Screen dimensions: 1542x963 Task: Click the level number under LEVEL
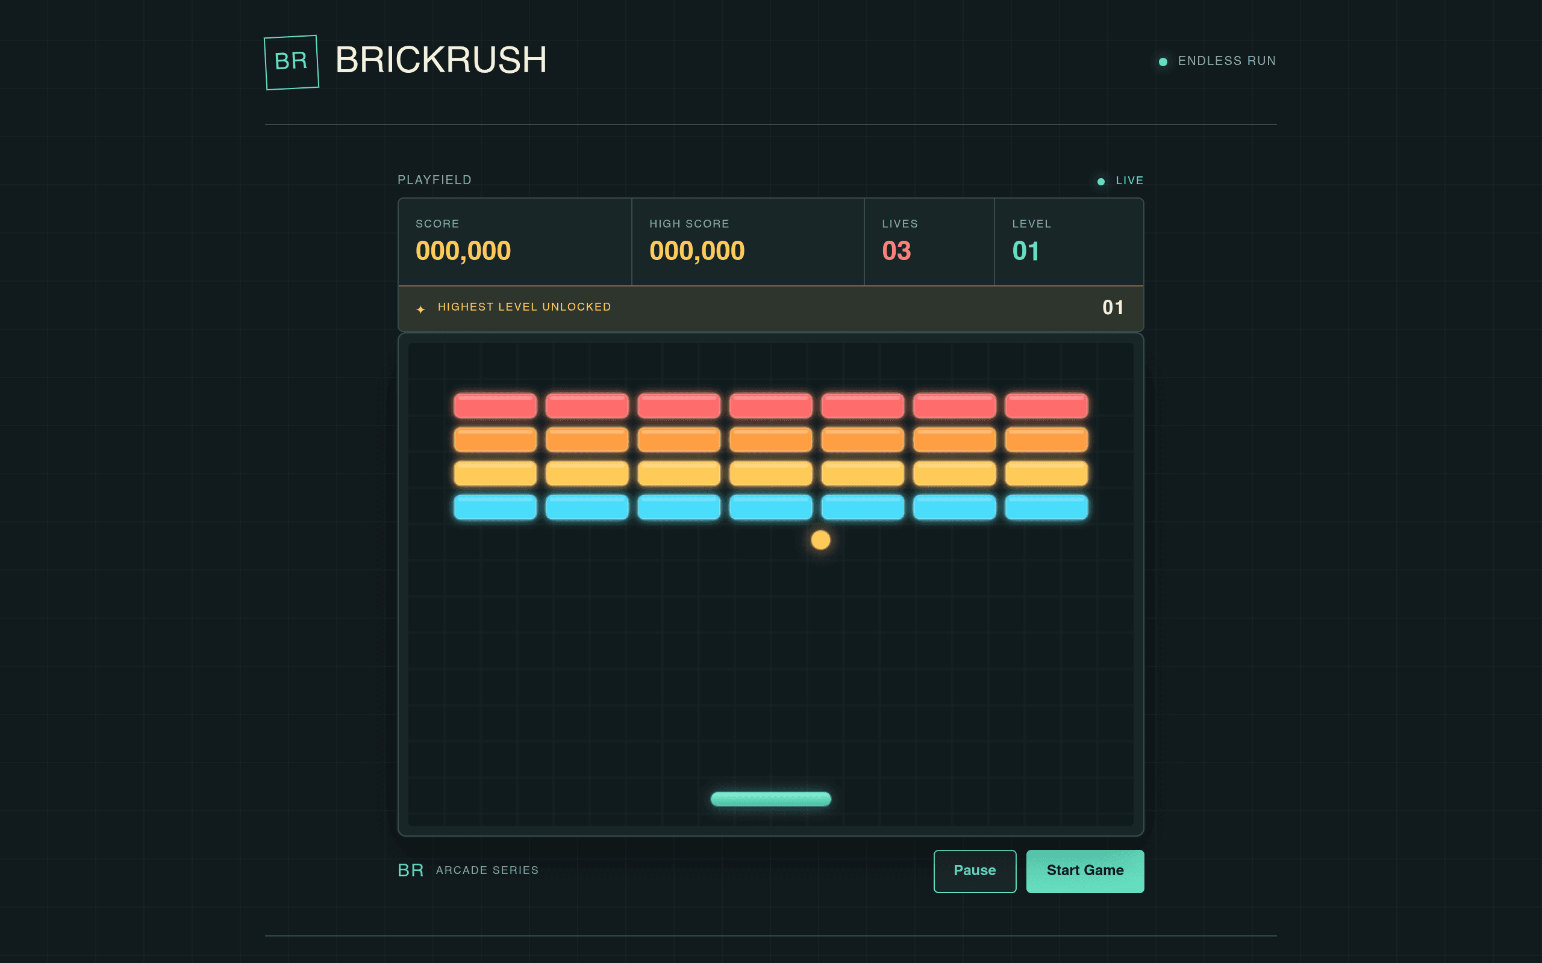pyautogui.click(x=1026, y=251)
